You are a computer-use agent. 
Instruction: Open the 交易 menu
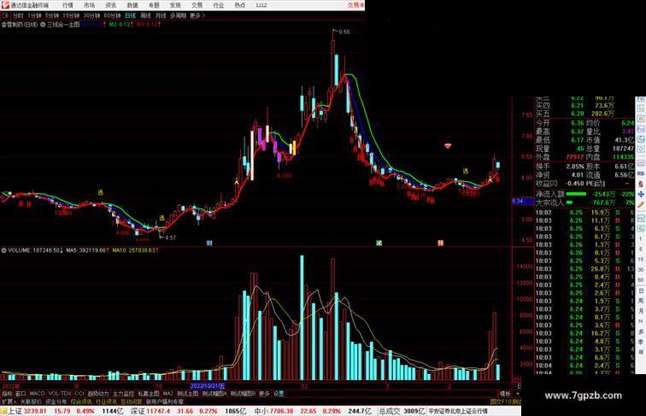[x=197, y=5]
